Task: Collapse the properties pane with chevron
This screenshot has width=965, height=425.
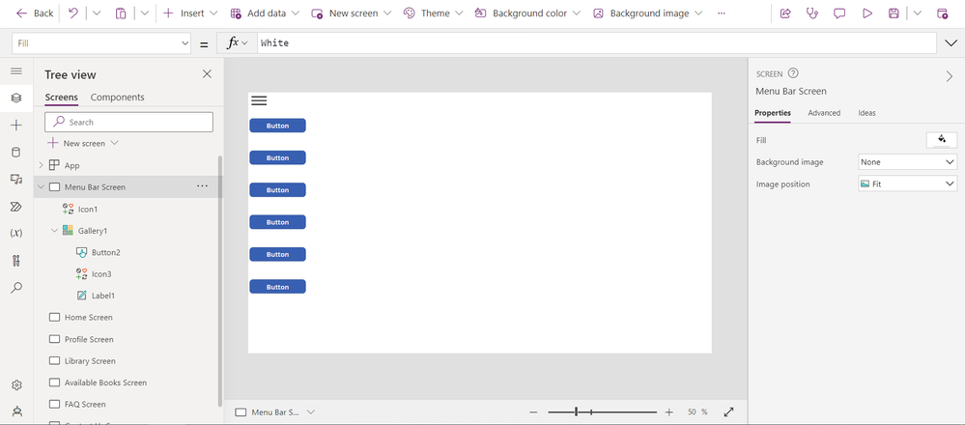Action: [x=949, y=75]
